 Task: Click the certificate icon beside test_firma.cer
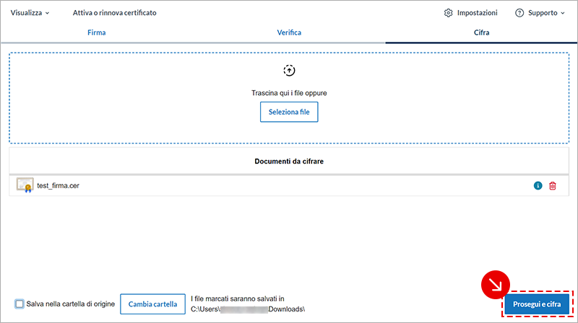(25, 185)
